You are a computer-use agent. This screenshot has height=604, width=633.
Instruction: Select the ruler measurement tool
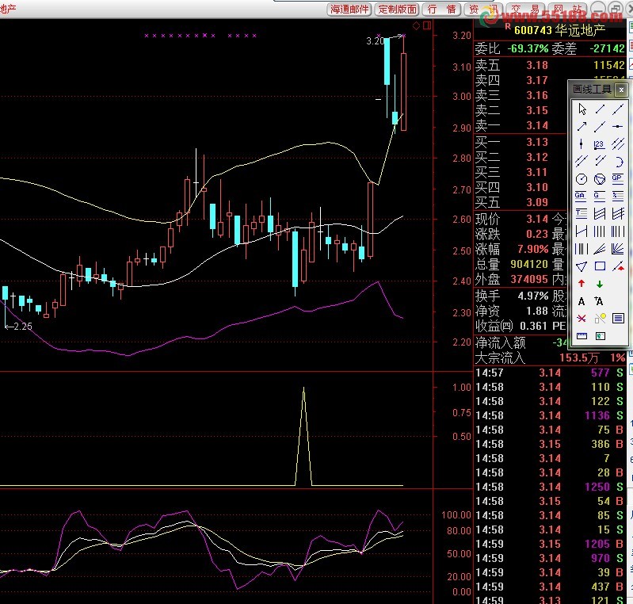click(x=582, y=336)
